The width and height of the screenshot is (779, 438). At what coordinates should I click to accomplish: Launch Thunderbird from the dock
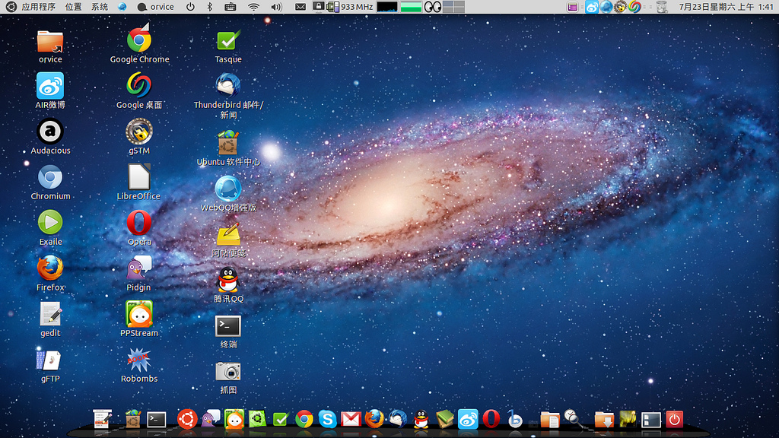click(x=397, y=419)
